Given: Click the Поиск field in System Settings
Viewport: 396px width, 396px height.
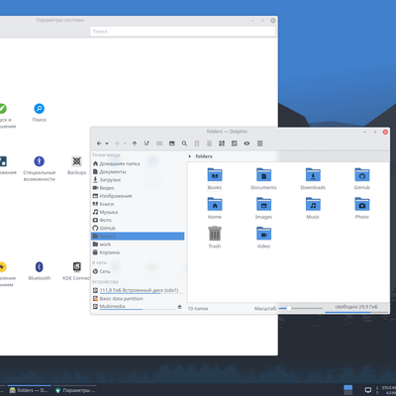Looking at the screenshot, I should pyautogui.click(x=182, y=32).
